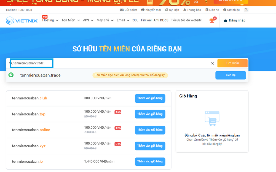276x172 pixels.
Task: Add tenmiencuaban.club to cart
Action: click(x=150, y=98)
